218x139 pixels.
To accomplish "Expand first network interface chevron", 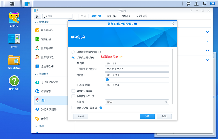I will [208, 32].
